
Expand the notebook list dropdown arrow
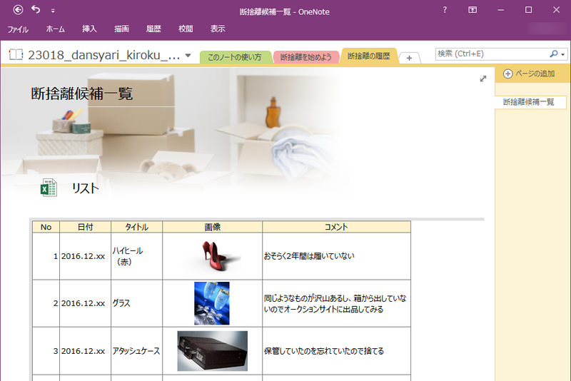[x=188, y=56]
